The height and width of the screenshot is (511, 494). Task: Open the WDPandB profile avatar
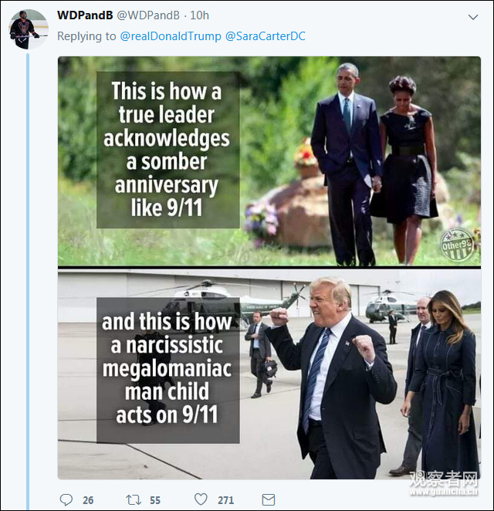[29, 29]
